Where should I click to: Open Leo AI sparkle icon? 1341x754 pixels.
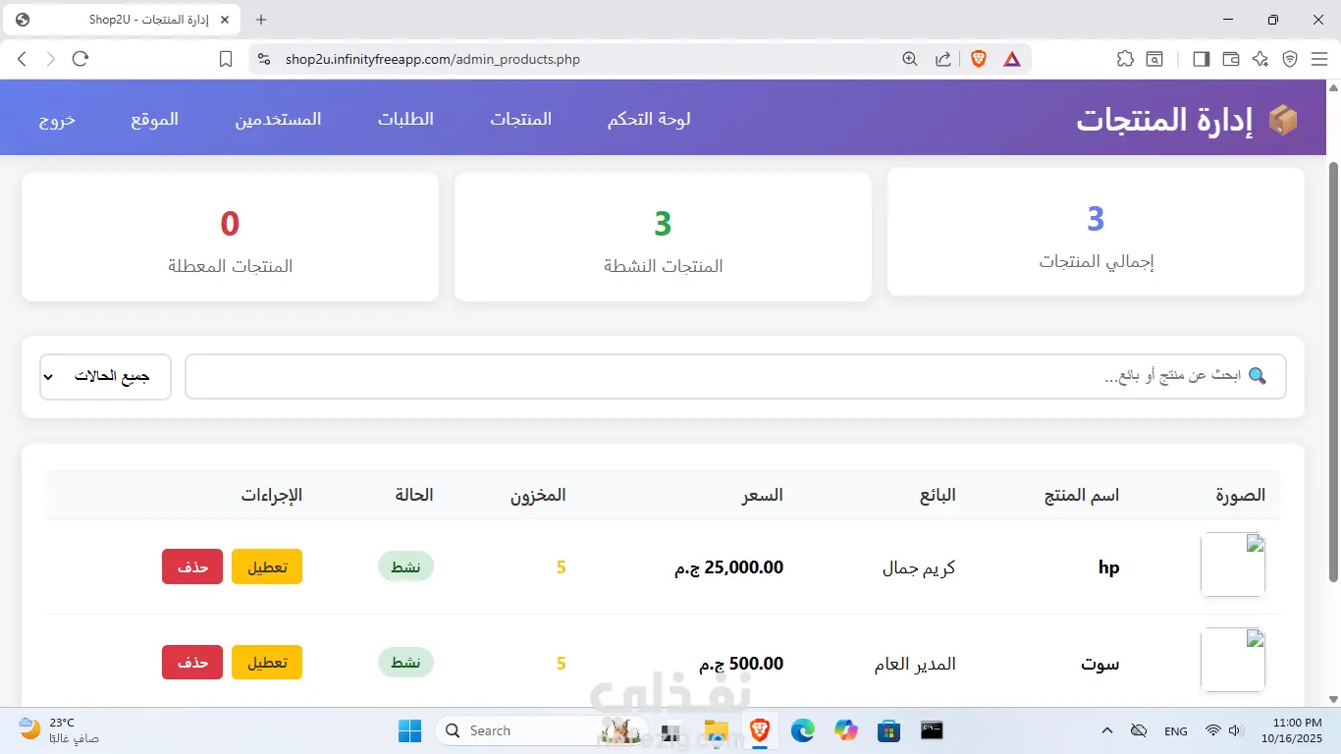tap(1261, 59)
